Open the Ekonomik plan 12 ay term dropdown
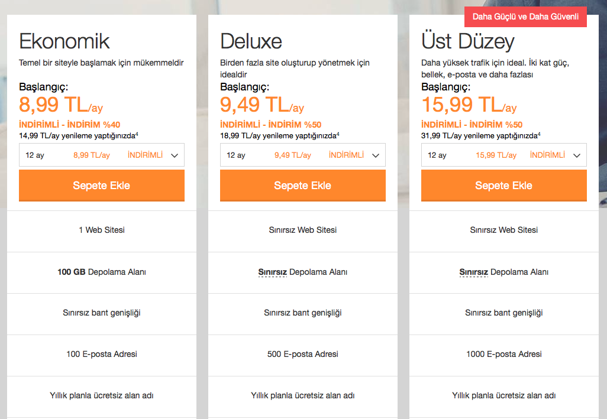 (101, 155)
